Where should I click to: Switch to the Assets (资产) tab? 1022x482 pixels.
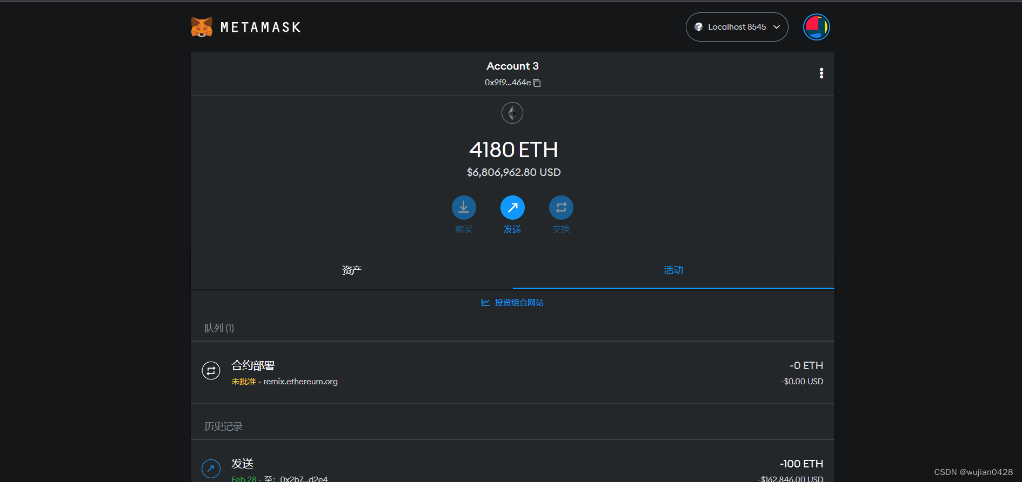[x=352, y=270]
